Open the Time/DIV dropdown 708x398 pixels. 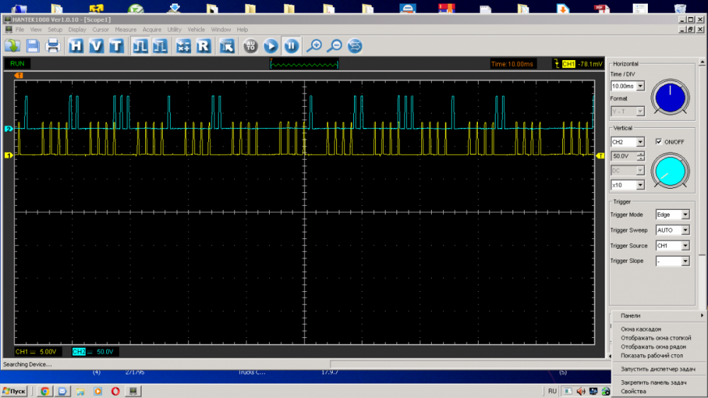point(640,86)
